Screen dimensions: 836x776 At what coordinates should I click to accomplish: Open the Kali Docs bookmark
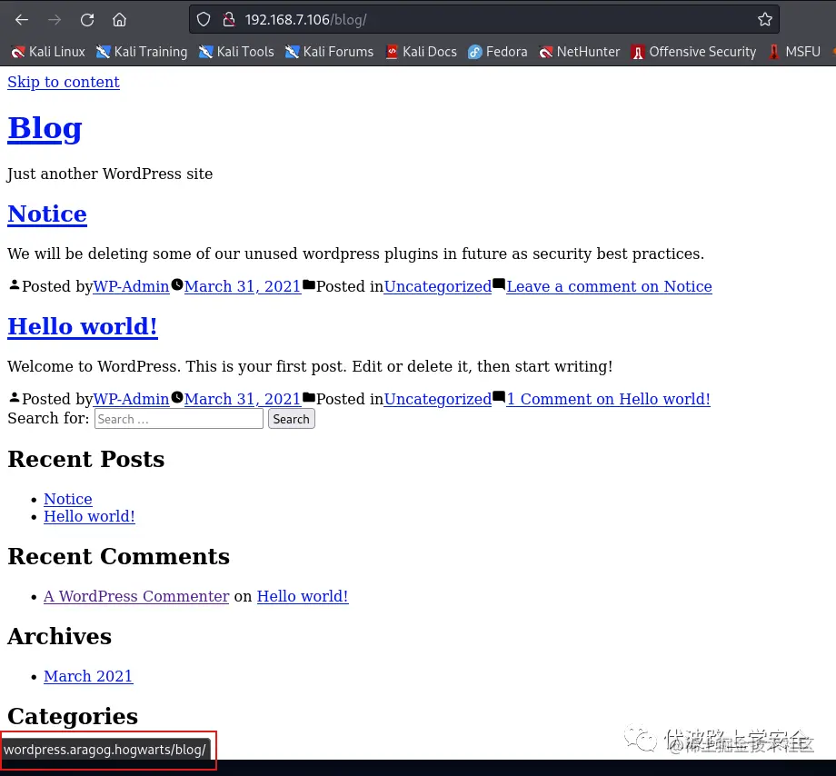pos(422,52)
